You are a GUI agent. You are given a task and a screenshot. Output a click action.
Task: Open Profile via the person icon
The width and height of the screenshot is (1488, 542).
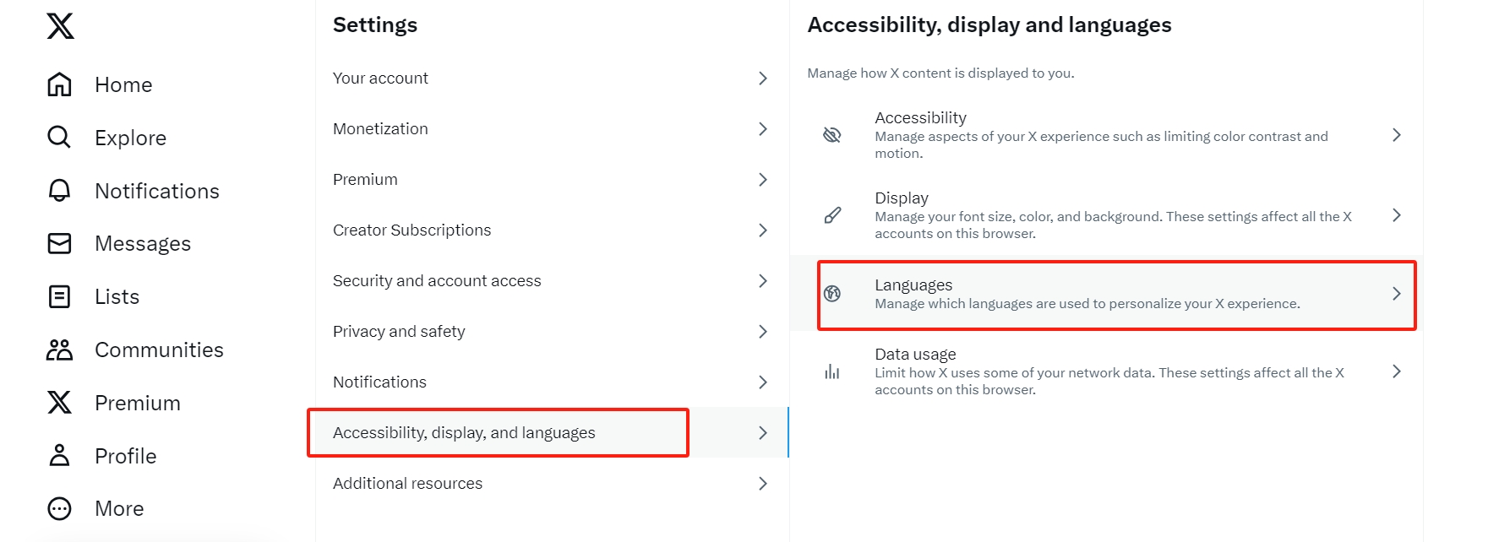59,456
